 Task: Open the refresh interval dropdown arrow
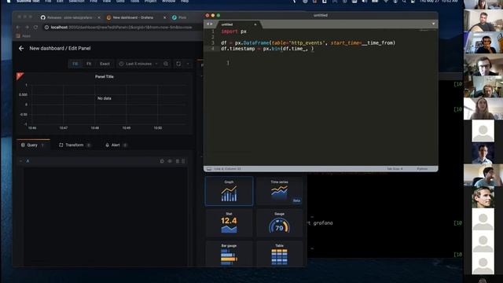188,64
